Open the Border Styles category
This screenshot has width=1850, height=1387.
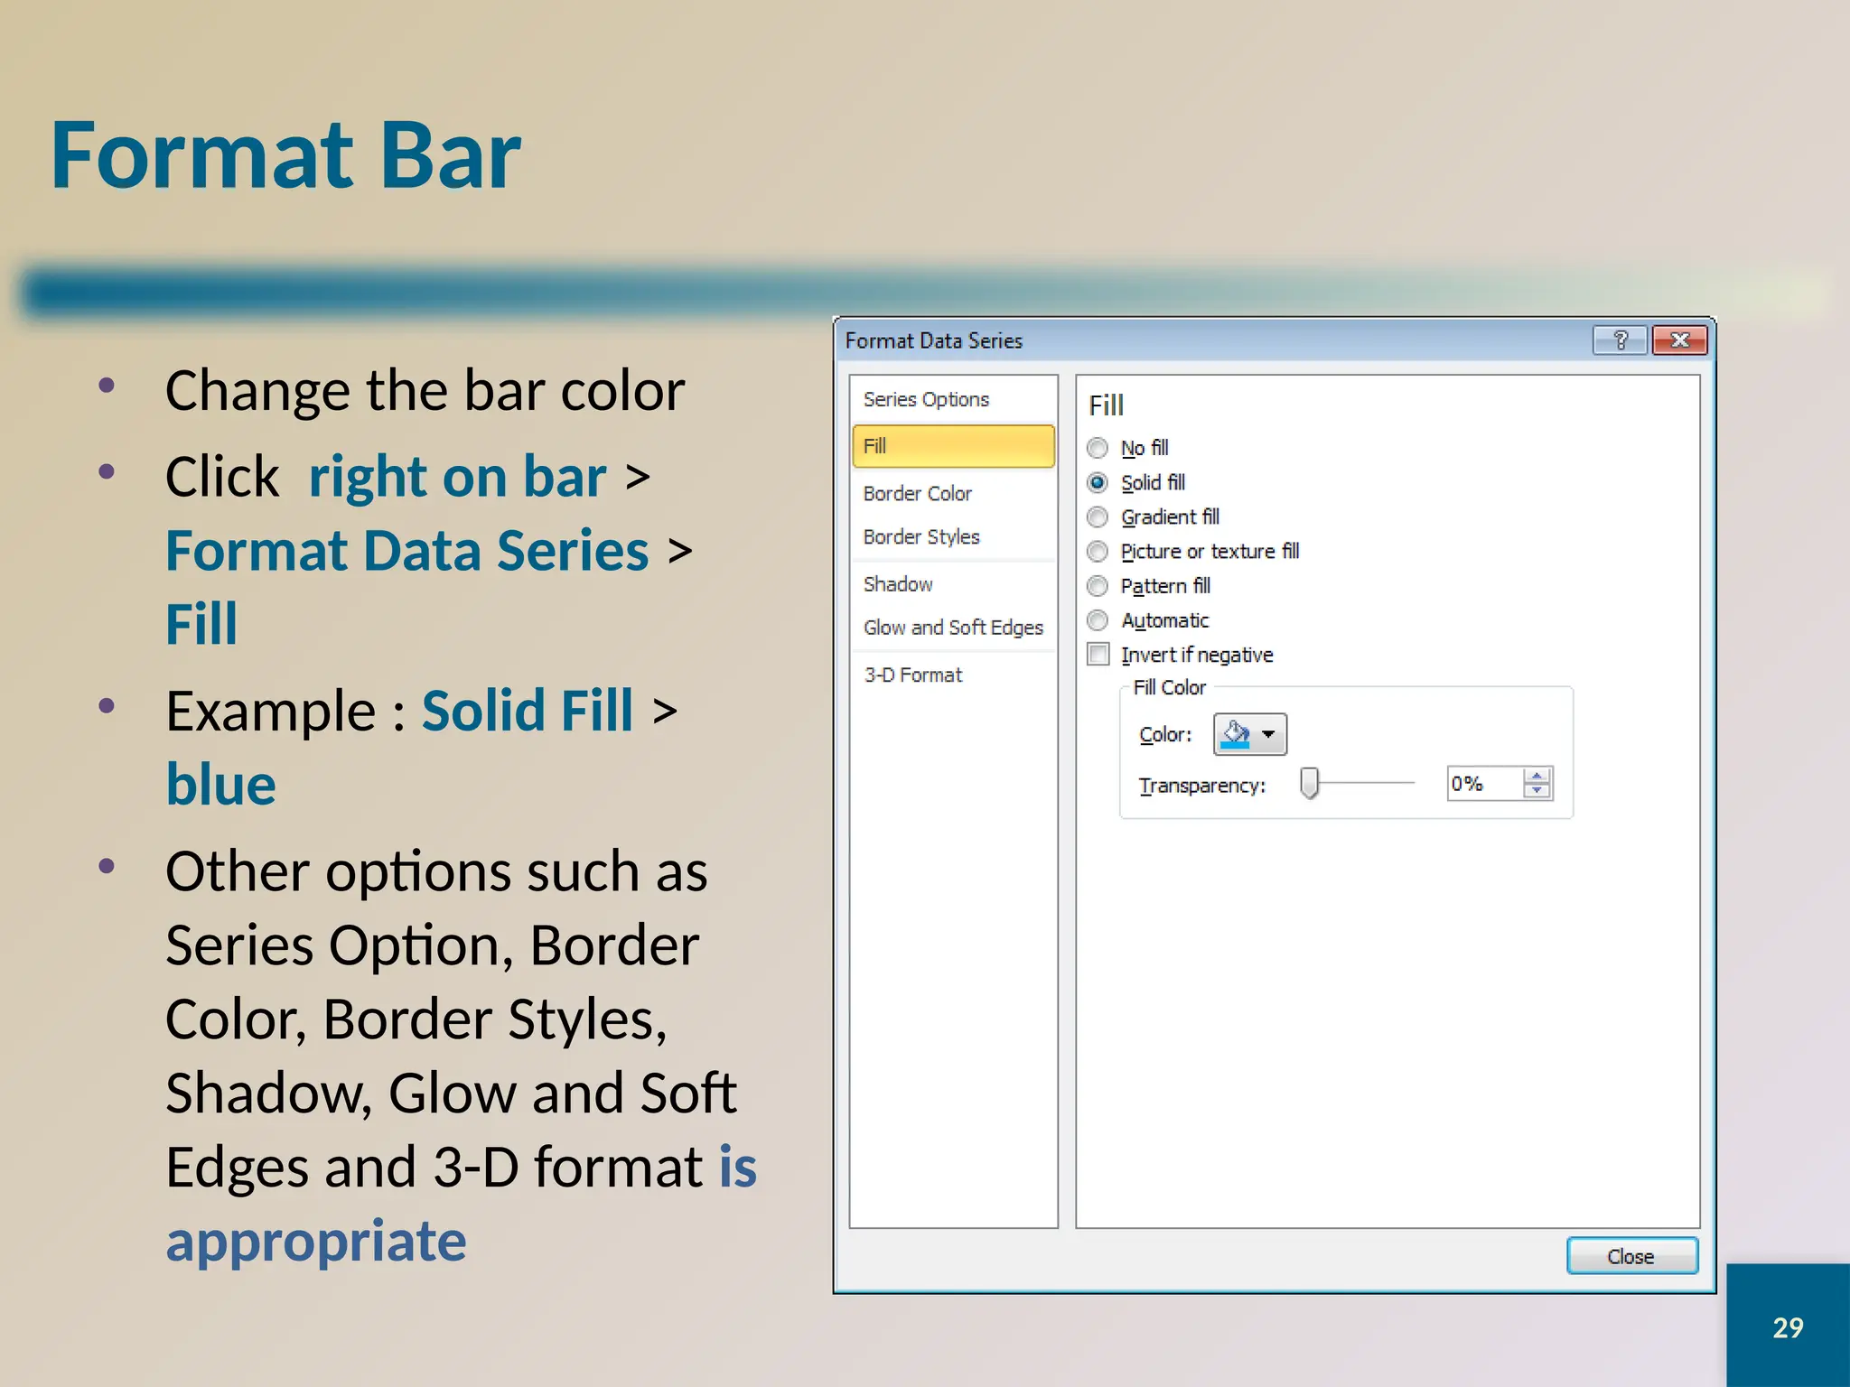953,536
